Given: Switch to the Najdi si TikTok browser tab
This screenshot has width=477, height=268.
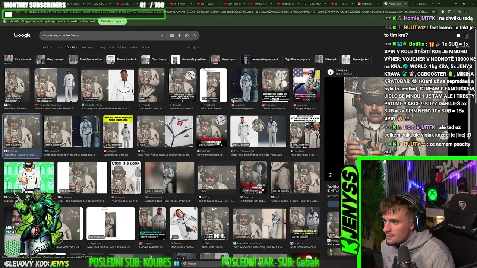Looking at the screenshot, I should click(315, 4).
